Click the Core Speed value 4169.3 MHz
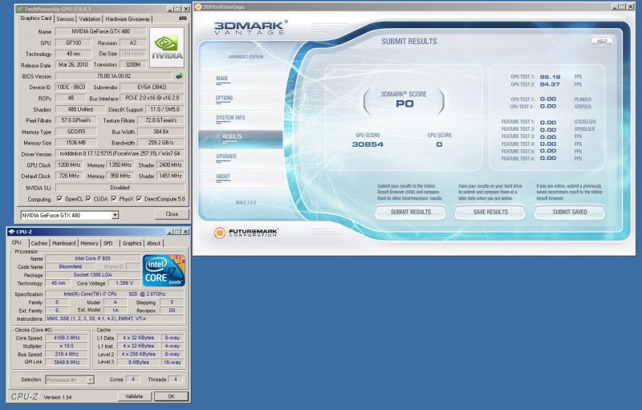The image size is (642, 410). pyautogui.click(x=67, y=338)
